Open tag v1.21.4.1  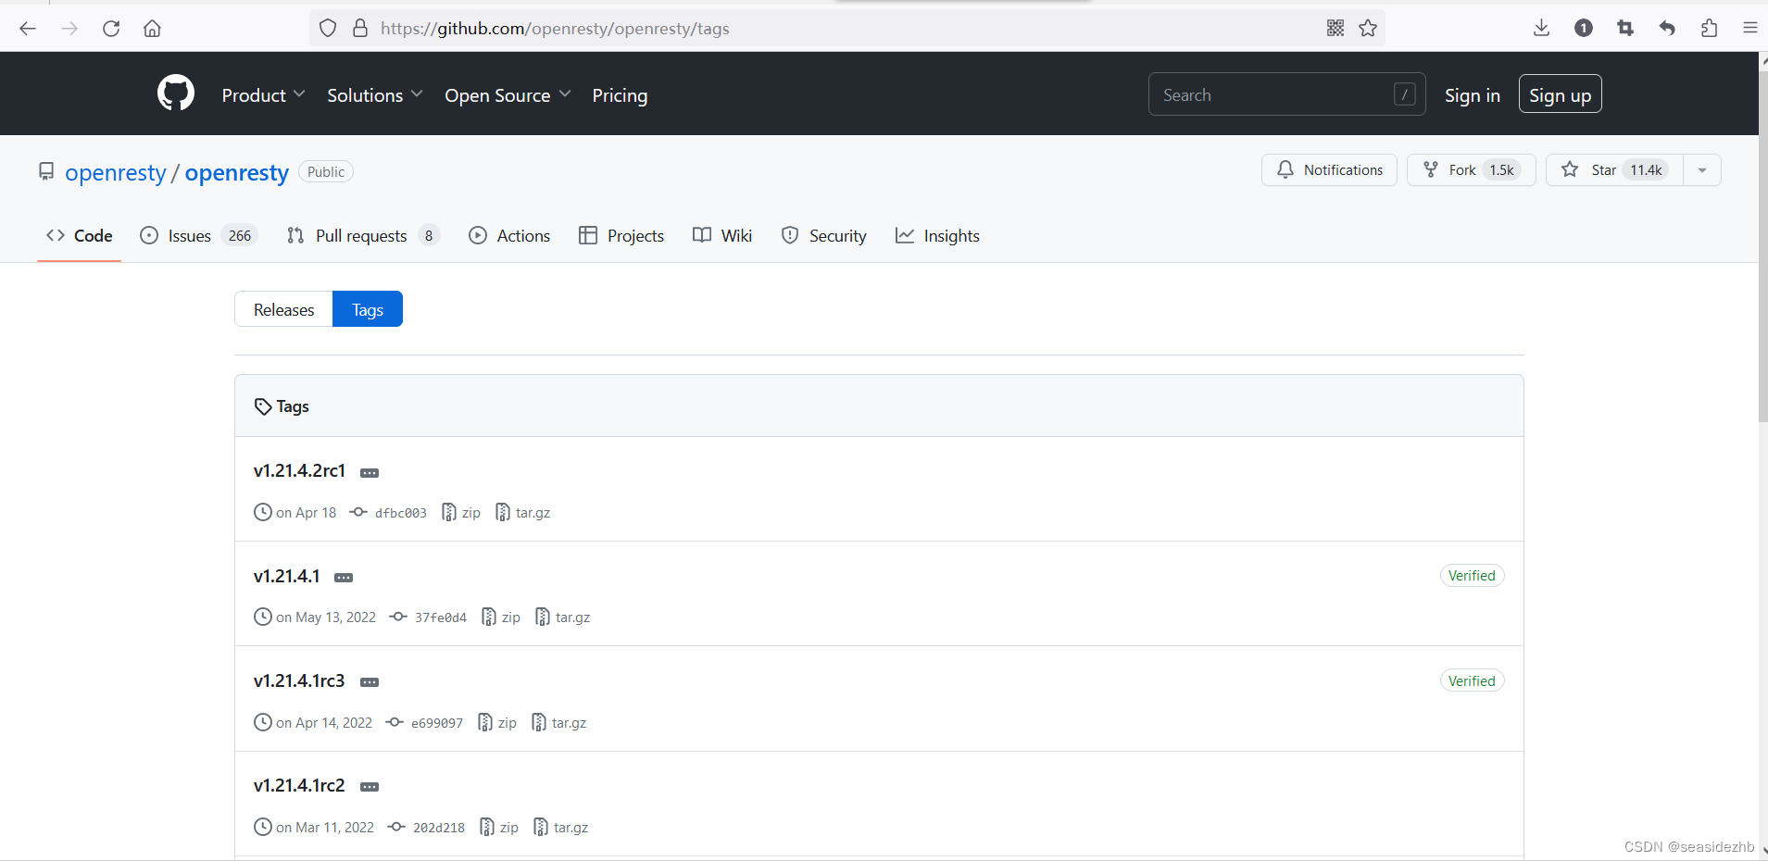click(286, 577)
